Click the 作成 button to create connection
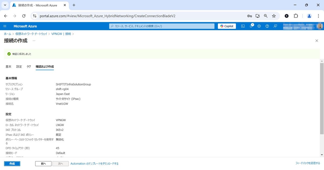 12,164
